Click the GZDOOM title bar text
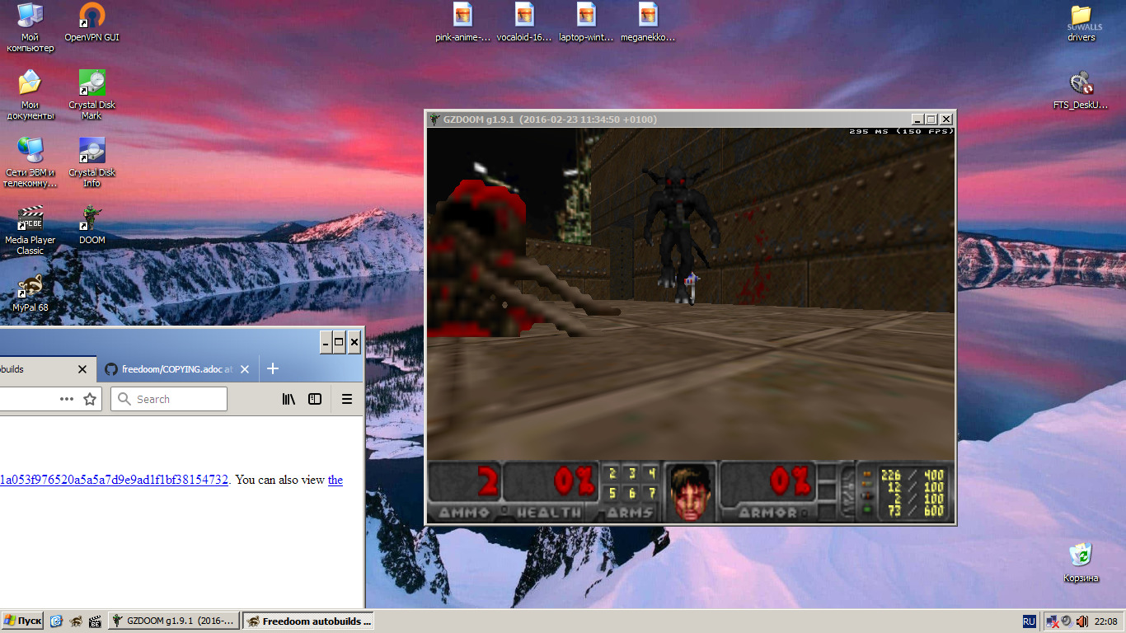The width and height of the screenshot is (1126, 633). [550, 120]
